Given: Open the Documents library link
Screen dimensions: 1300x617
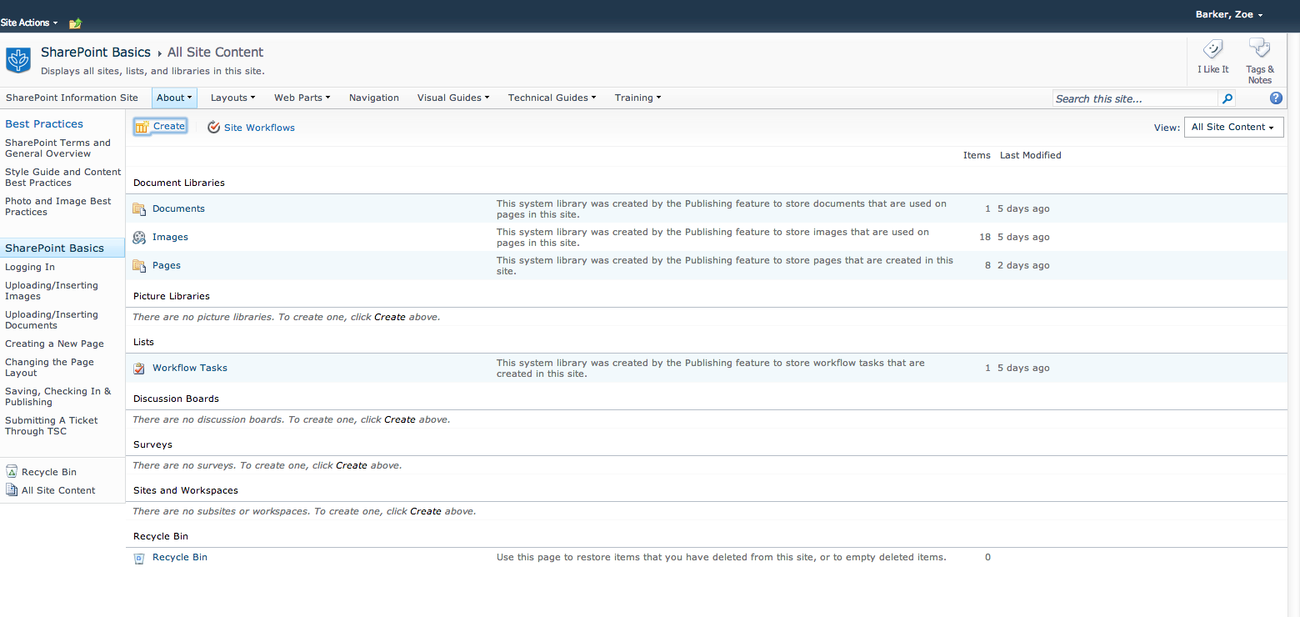Looking at the screenshot, I should (x=178, y=208).
